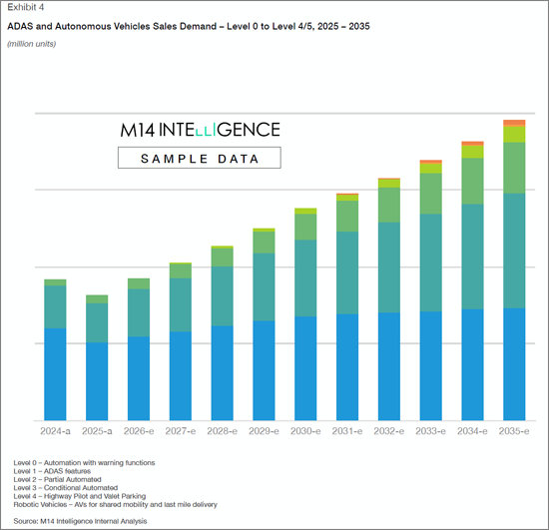Click the Level 0 legend description
Viewport: 549px width, 530px height.
point(84,463)
